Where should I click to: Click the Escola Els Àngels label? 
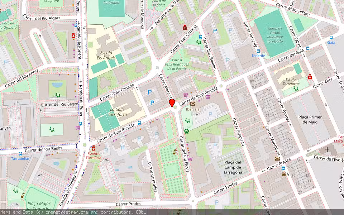tap(106, 55)
